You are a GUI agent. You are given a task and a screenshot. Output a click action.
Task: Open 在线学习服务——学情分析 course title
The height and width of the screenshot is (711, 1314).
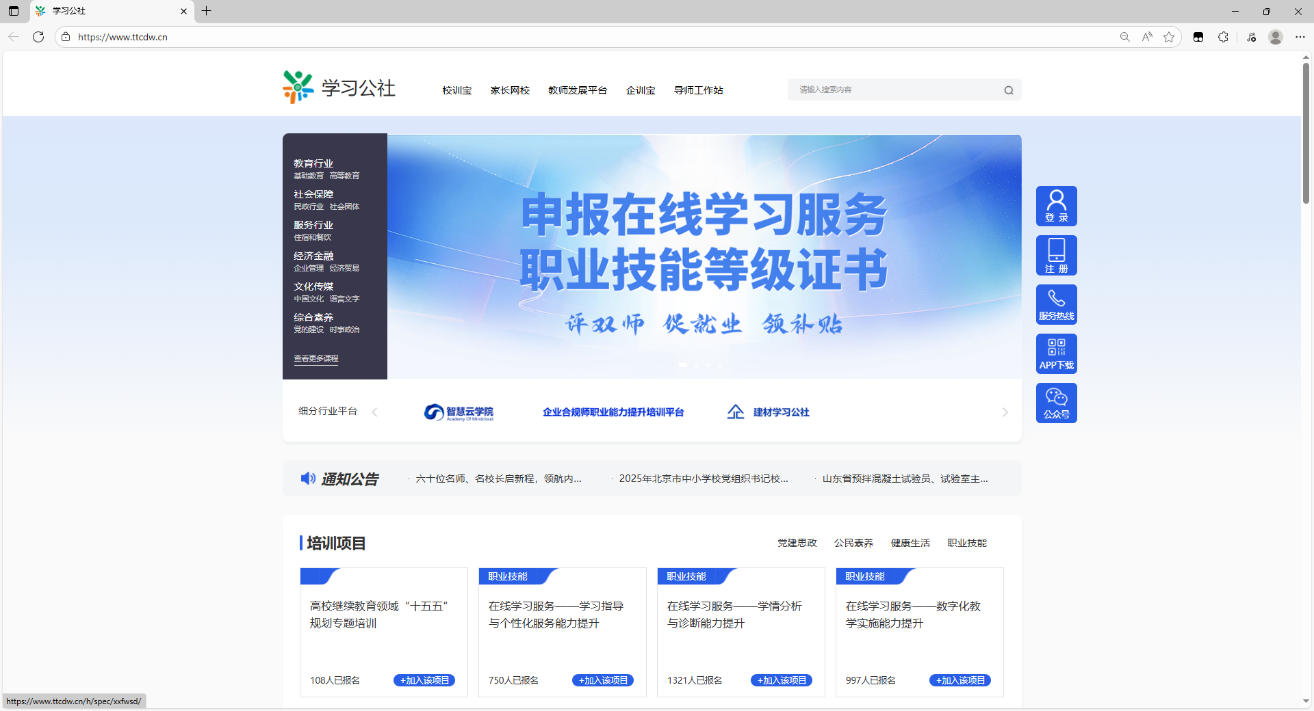[x=734, y=615]
